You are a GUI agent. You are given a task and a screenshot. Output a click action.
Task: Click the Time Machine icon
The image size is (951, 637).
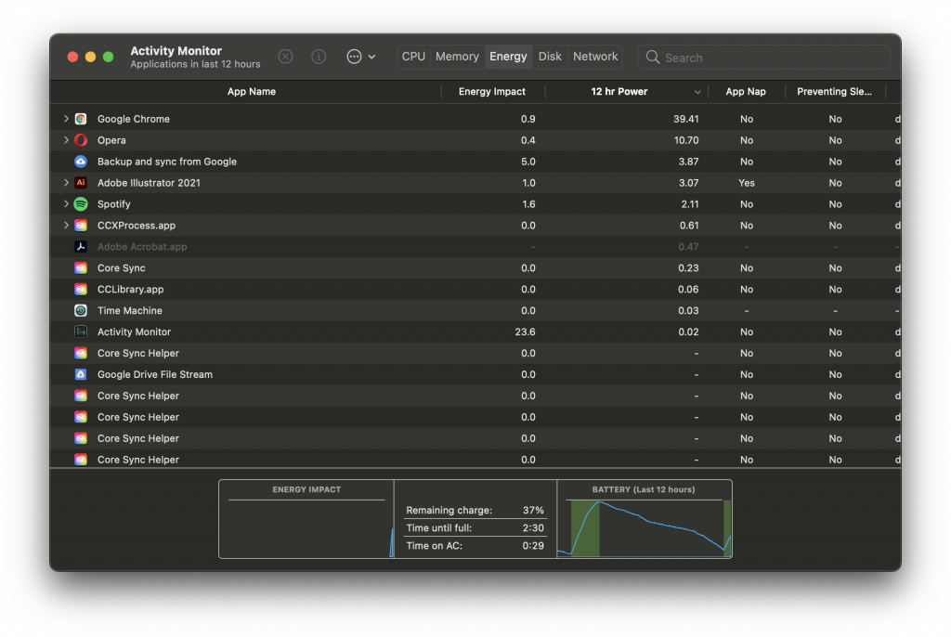(x=81, y=310)
